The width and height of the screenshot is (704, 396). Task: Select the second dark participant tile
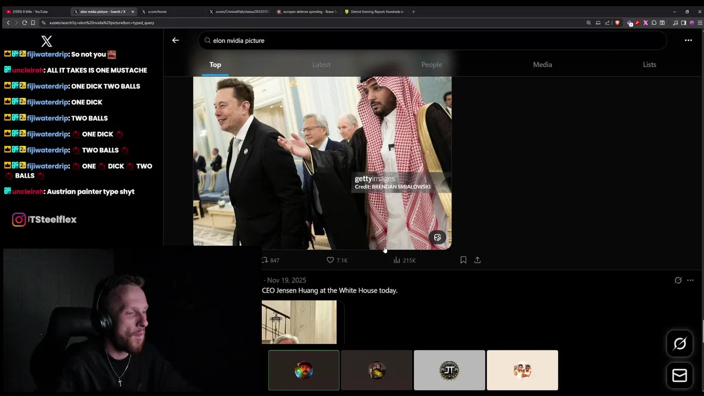pos(376,370)
